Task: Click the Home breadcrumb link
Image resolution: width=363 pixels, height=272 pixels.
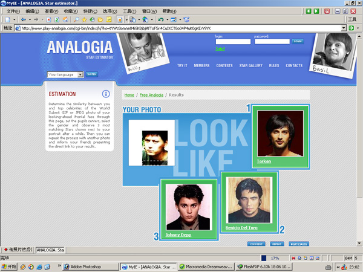Action: (129, 95)
